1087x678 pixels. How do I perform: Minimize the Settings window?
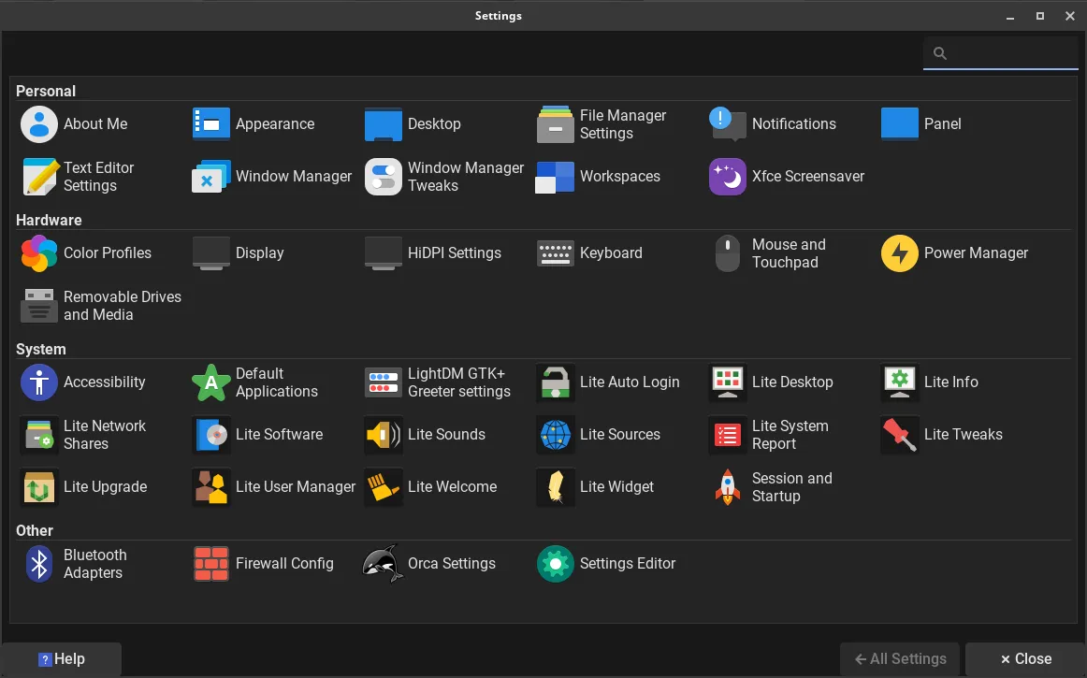pyautogui.click(x=1010, y=16)
